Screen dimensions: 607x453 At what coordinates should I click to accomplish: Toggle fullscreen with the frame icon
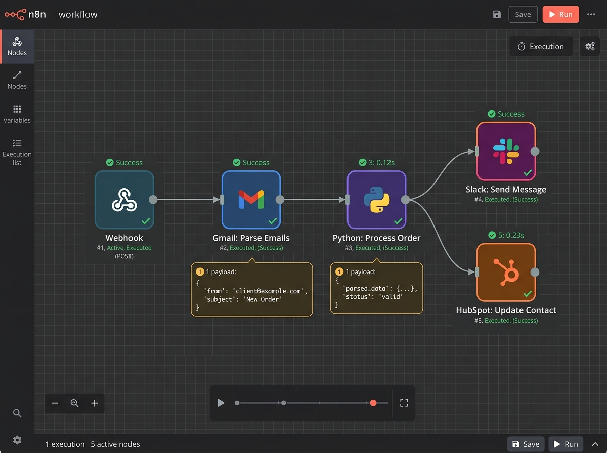pos(404,403)
